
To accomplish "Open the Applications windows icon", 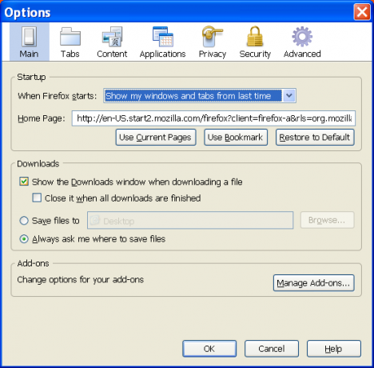I will pyautogui.click(x=163, y=37).
